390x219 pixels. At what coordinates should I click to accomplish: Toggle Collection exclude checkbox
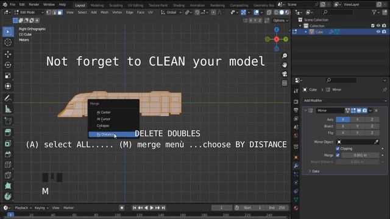click(372, 26)
